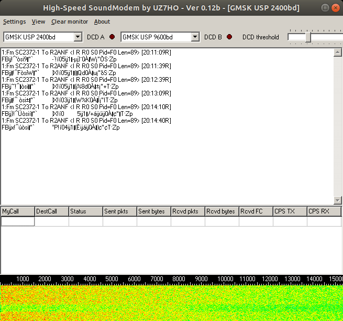Click the 12000 mark on frequency scale
Viewport: 343px width, 321px height.
click(x=270, y=279)
